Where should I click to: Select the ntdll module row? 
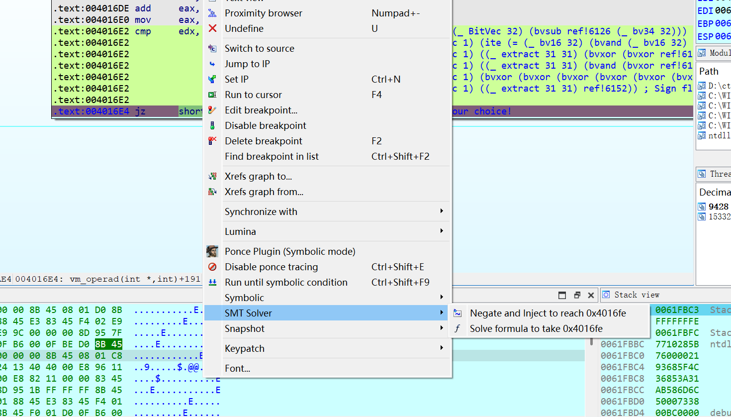(714, 135)
